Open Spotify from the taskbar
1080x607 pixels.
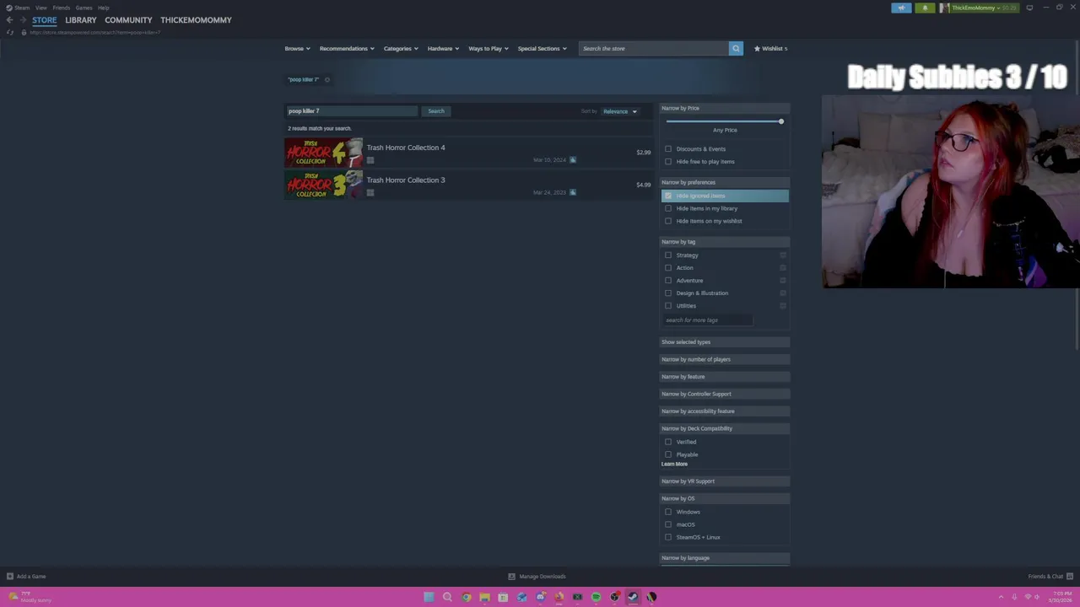[596, 597]
